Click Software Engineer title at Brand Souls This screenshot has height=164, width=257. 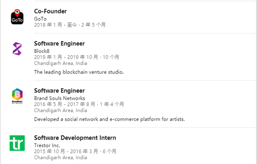coord(60,91)
